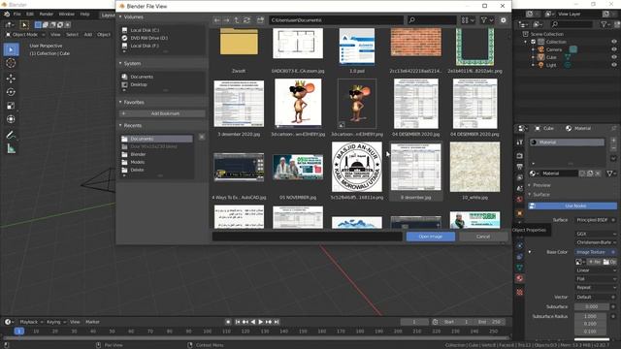Open the View Layer properties tab
Viewport: 621px width, 349px height.
pyautogui.click(x=520, y=177)
